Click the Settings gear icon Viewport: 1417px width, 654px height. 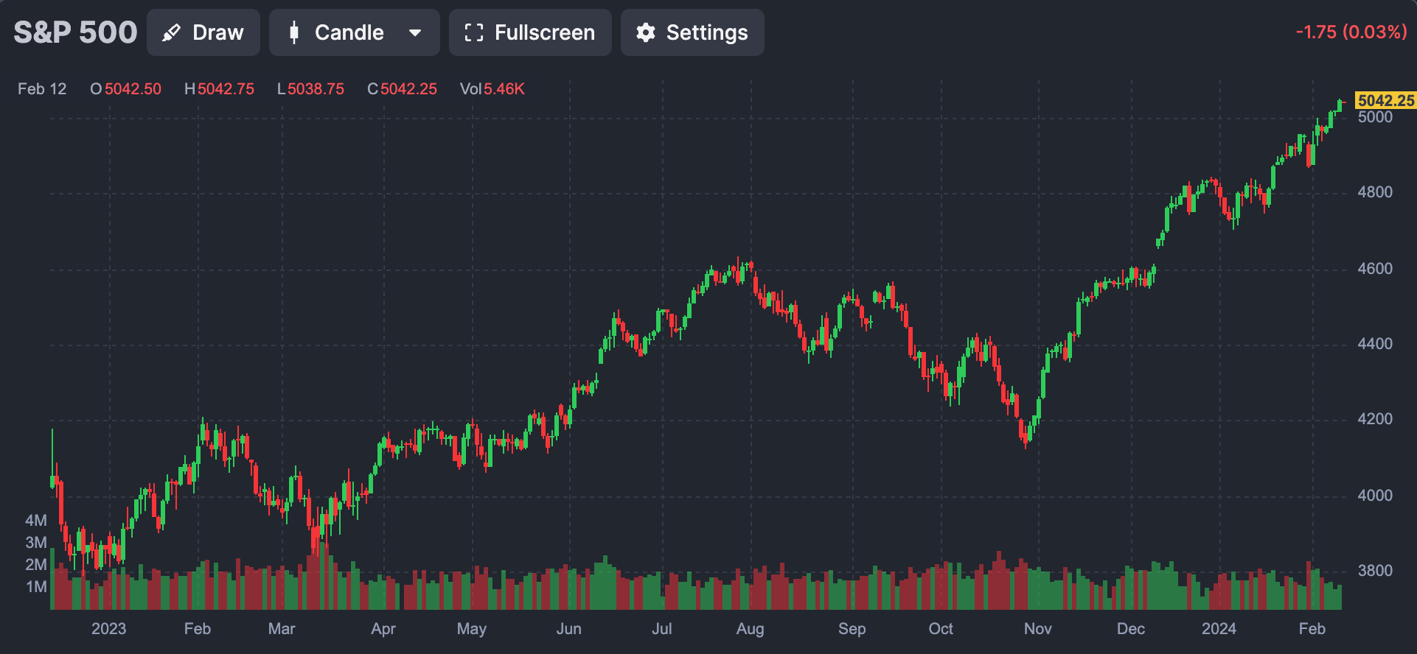click(646, 32)
